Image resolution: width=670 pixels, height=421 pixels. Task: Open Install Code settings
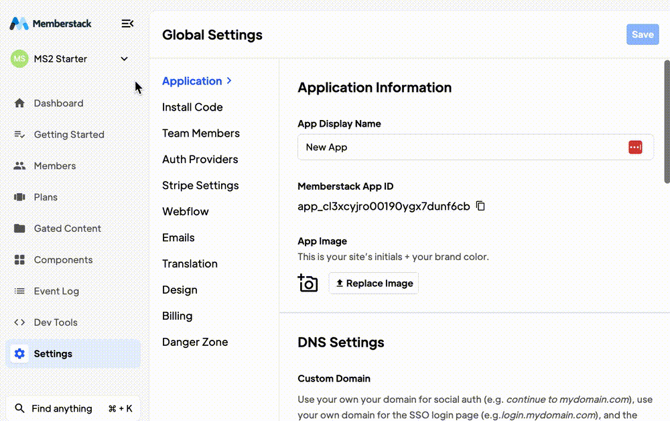(192, 107)
